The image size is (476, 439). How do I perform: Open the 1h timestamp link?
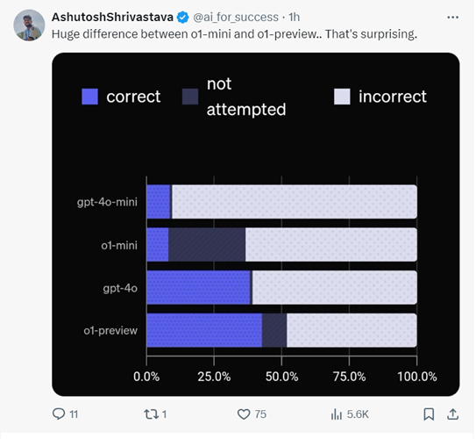[294, 18]
